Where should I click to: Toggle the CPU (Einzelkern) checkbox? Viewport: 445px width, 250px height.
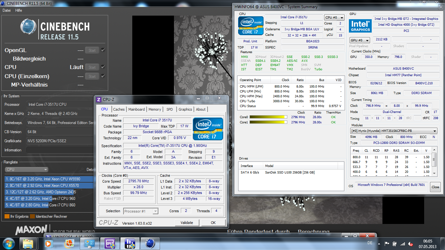tap(103, 76)
